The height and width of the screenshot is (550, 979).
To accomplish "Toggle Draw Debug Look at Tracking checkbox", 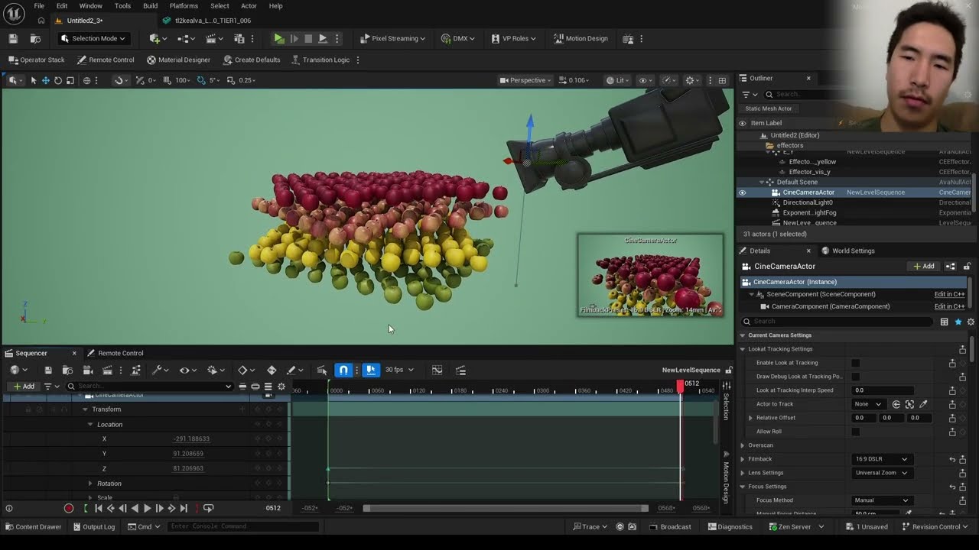I will (855, 377).
